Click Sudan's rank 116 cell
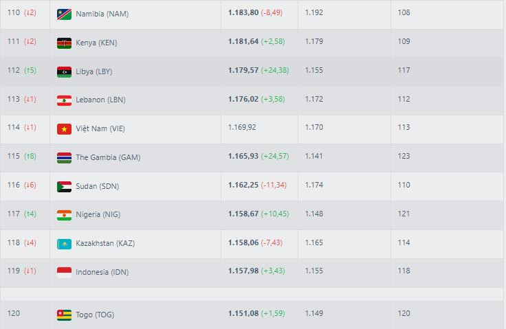Viewport: 506px width, 329px height. (13, 186)
